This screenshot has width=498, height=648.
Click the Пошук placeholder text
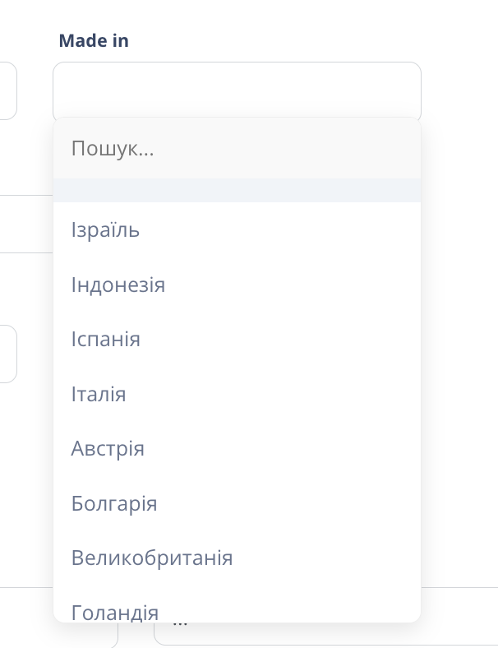click(113, 149)
